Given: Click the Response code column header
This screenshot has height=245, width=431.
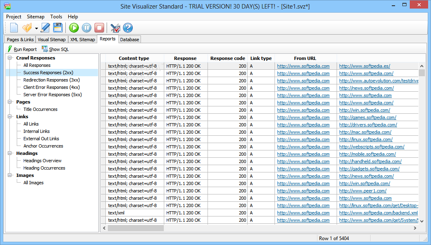Looking at the screenshot, I should [x=228, y=58].
